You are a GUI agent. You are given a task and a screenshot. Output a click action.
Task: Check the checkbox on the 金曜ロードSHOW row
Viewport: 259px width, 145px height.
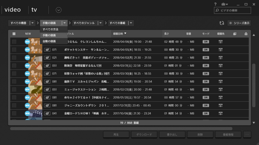click(14, 113)
